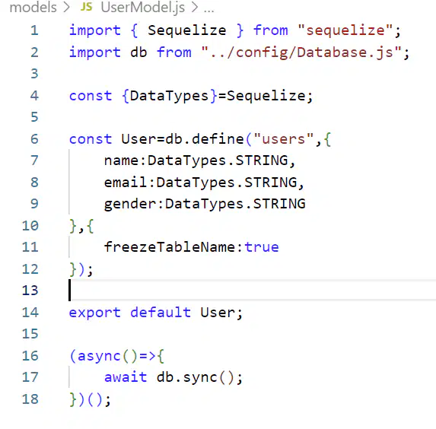Click the chevron after models breadcrumb

66,8
